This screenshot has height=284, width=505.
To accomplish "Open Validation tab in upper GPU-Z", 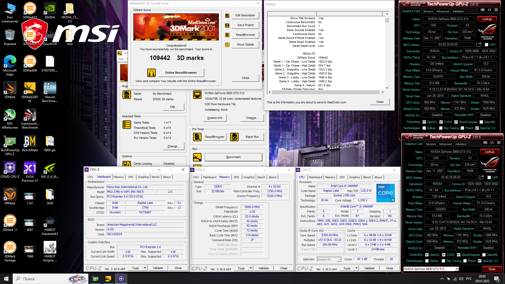I will (458, 11).
